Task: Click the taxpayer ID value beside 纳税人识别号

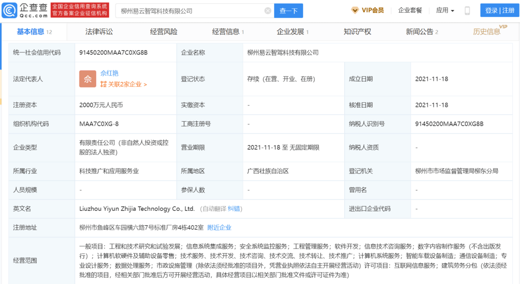Action: tap(449, 124)
